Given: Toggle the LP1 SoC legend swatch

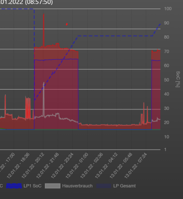Looking at the screenshot, I should click(x=14, y=186).
